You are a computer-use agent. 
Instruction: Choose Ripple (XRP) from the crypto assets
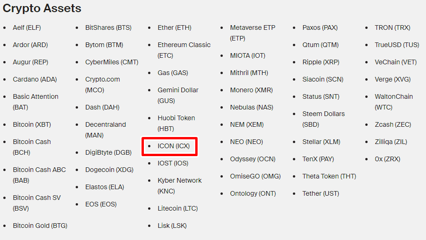coord(321,62)
